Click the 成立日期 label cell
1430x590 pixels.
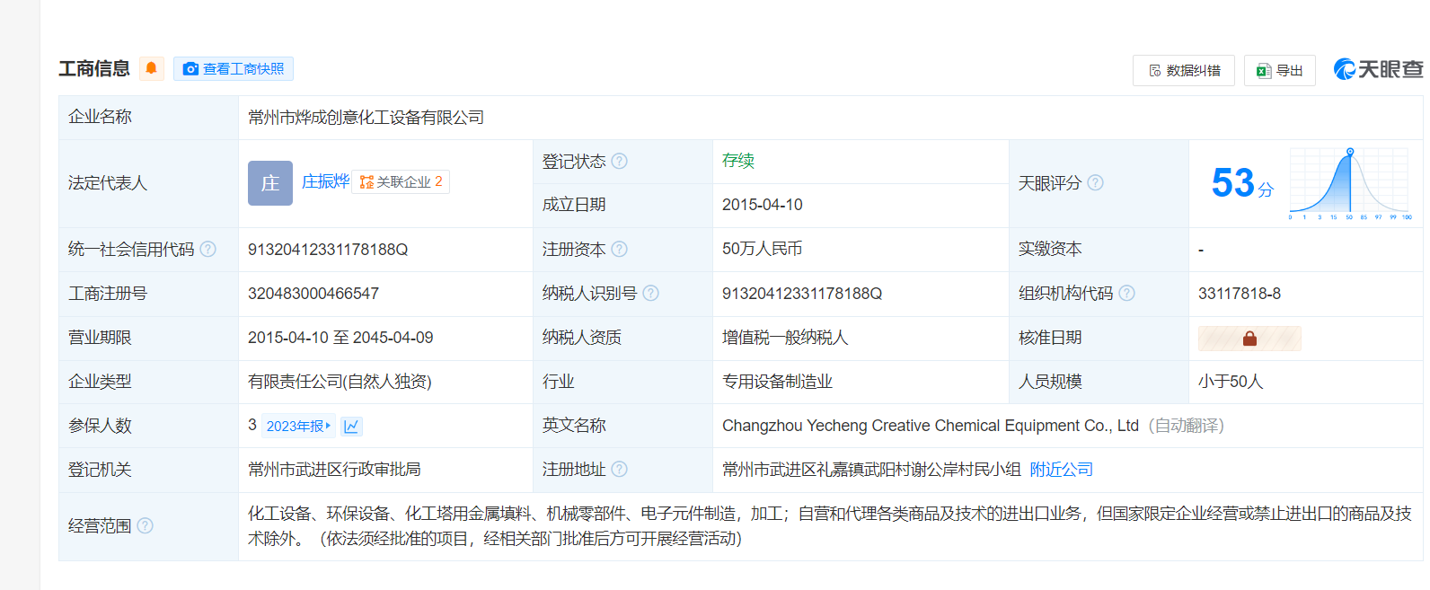pyautogui.click(x=622, y=205)
